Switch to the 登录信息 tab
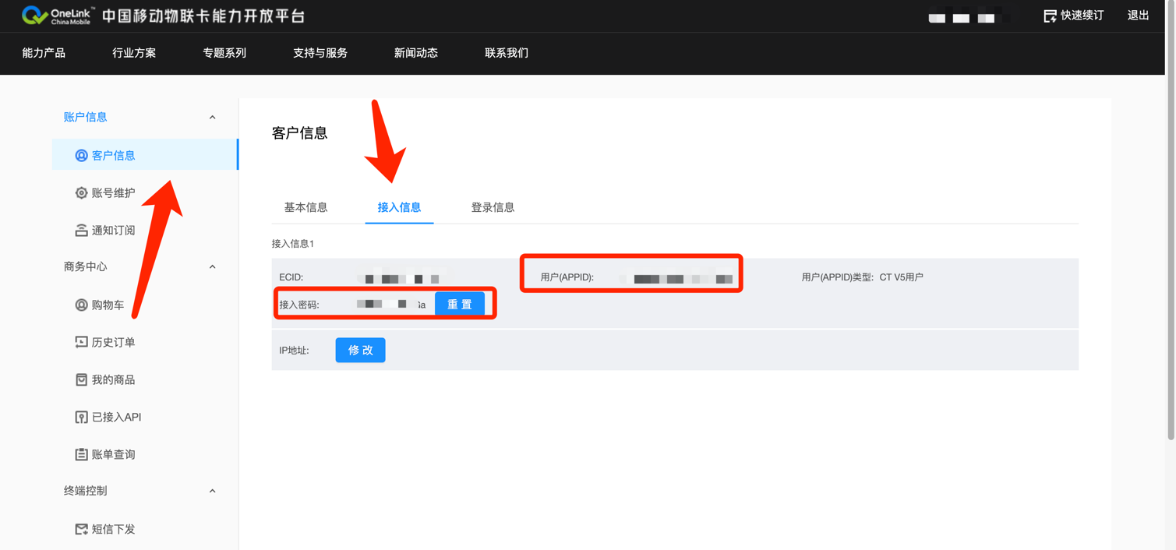 click(x=493, y=207)
